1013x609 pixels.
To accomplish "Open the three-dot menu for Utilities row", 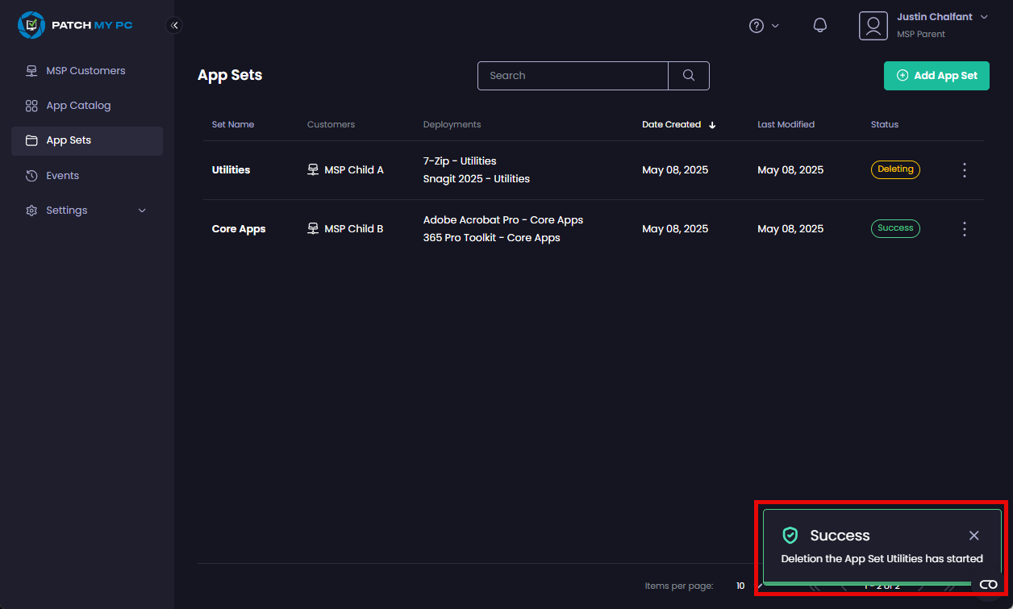I will pyautogui.click(x=965, y=170).
